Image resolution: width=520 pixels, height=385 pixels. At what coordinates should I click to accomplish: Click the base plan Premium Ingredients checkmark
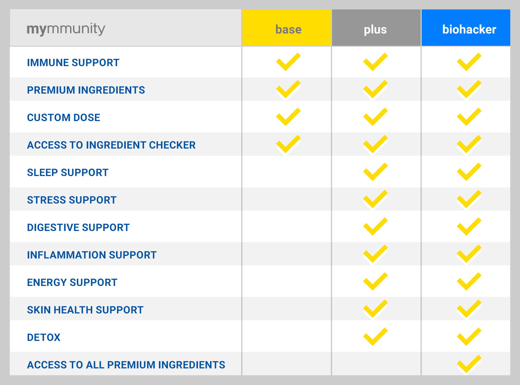(x=288, y=89)
